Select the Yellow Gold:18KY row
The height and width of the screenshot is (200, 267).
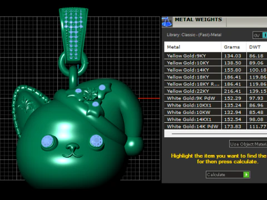[215, 77]
